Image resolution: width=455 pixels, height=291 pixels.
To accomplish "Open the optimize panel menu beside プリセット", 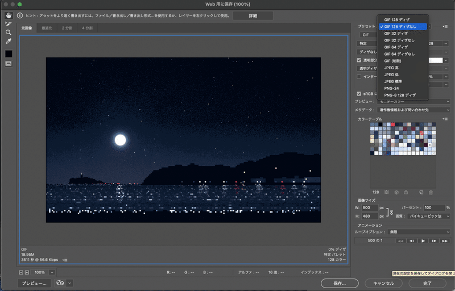I will click(x=445, y=26).
